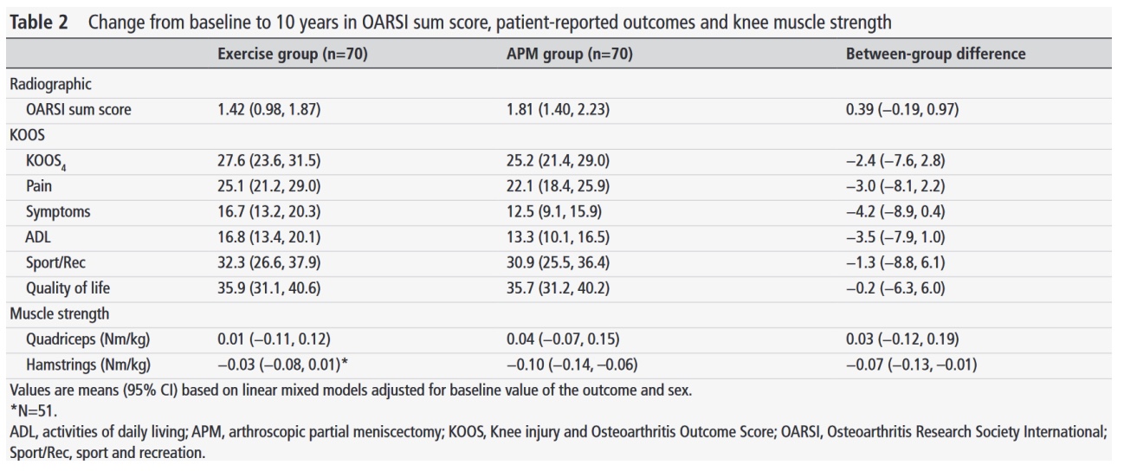Click the APM hamstrings value −0.10 (−0.14, −0.06)
Image resolution: width=1124 pixels, height=471 pixels.
(573, 365)
